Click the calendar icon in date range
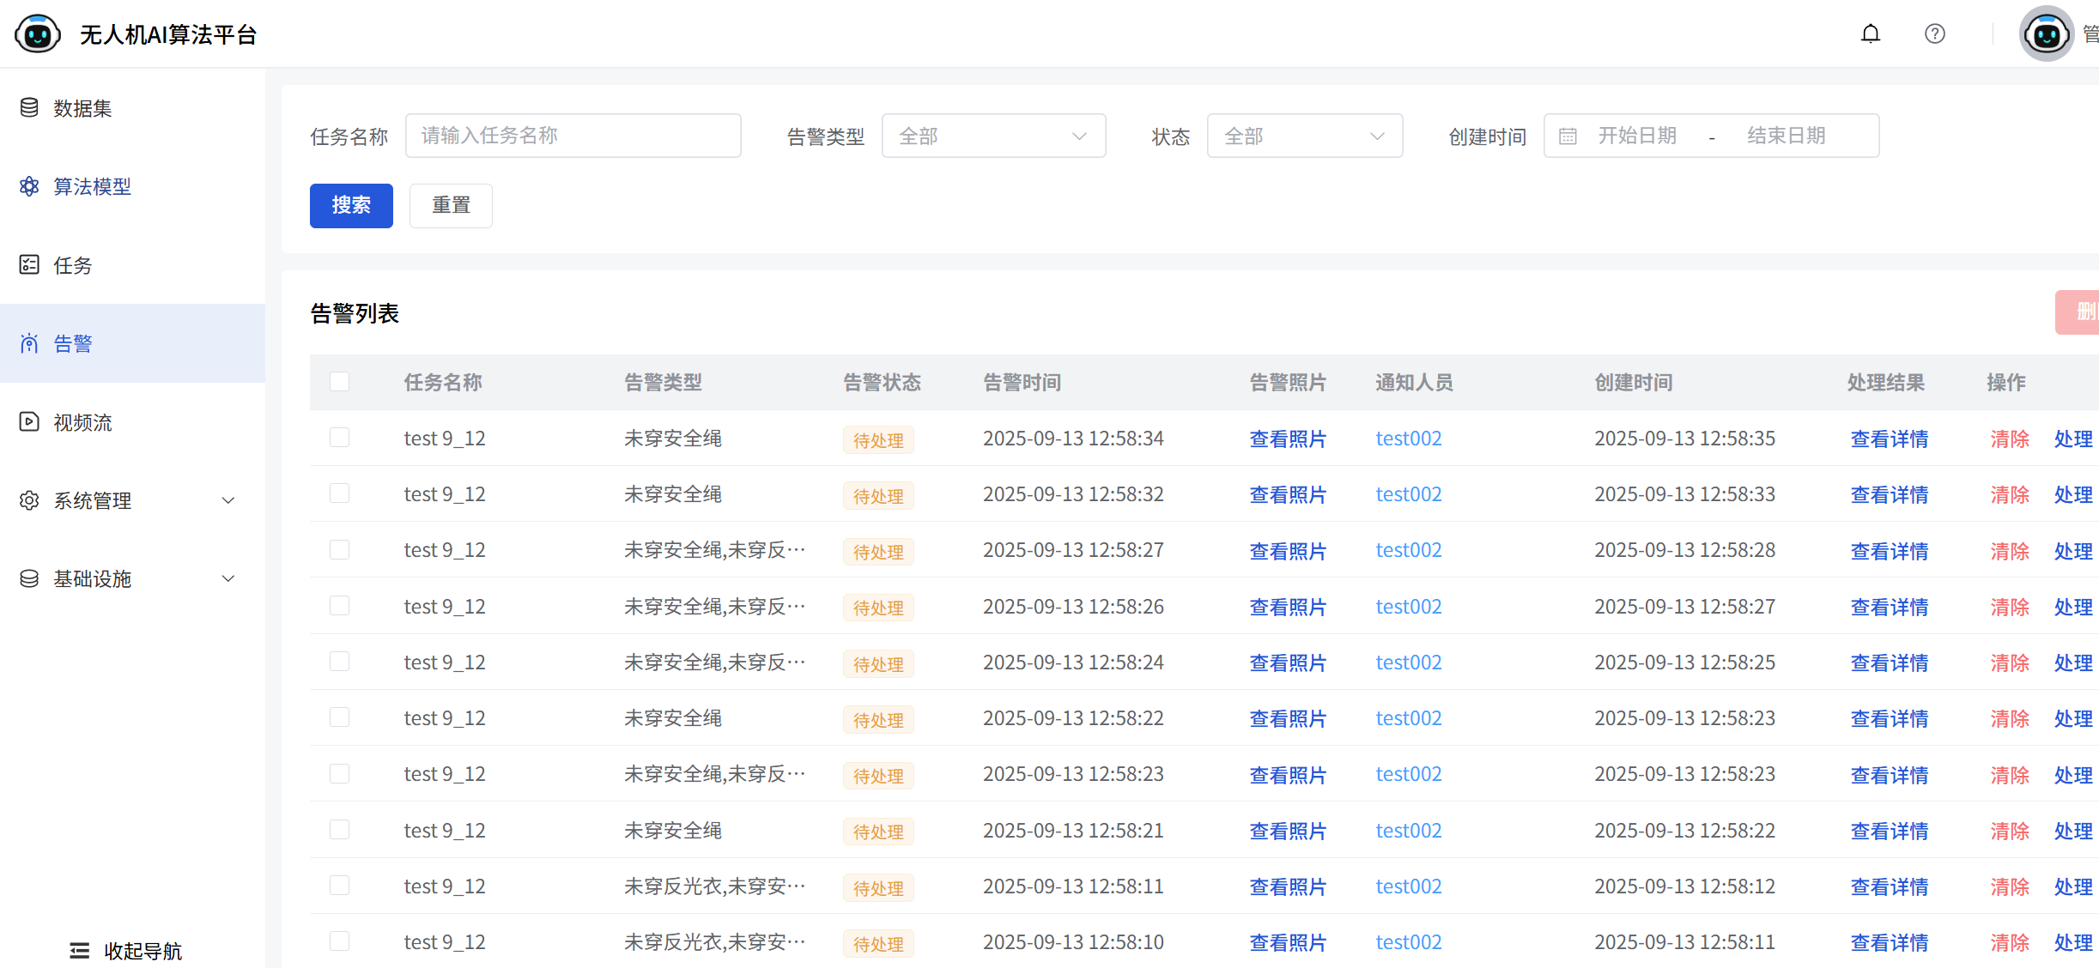Screen dimensions: 2099x968 tap(1568, 136)
